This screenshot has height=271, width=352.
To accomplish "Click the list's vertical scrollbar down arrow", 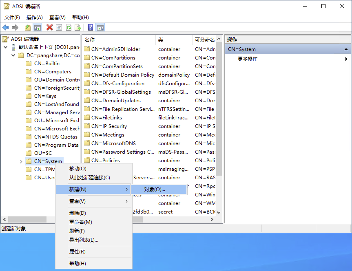I will click(219, 212).
